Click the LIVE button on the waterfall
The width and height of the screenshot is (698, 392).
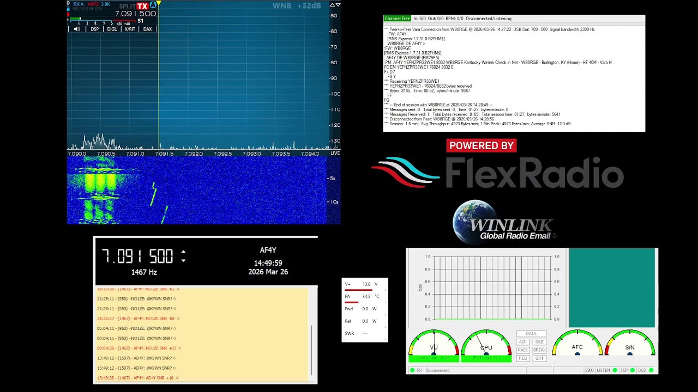(335, 154)
